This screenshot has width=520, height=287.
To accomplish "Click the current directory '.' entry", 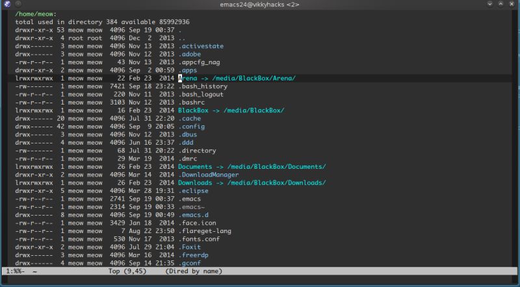I will 180,30.
